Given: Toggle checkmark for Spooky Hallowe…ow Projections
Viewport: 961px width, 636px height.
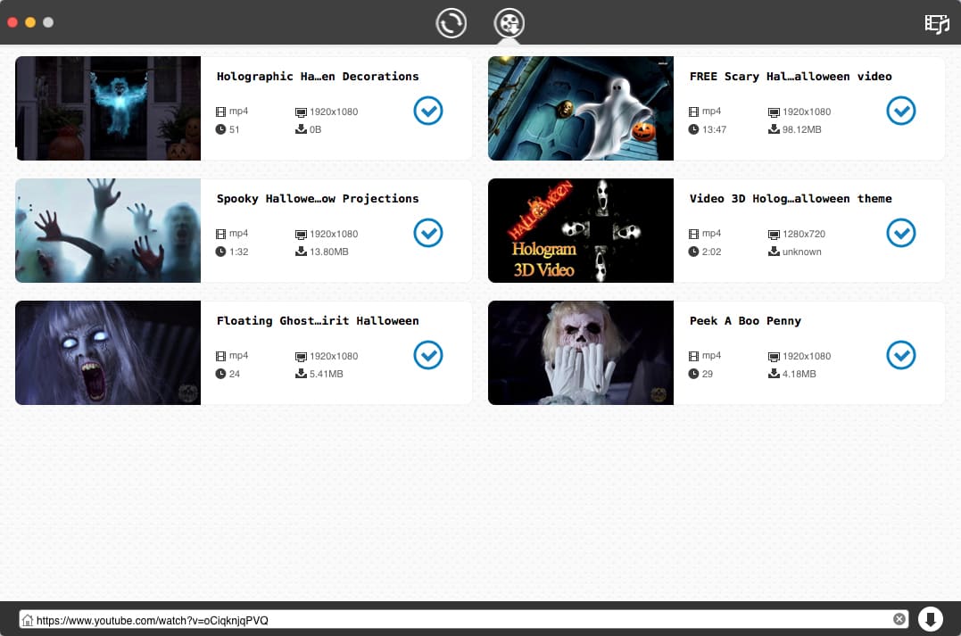Looking at the screenshot, I should [x=427, y=233].
